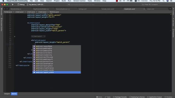Open macOS Spotlight search icon
The image size is (175, 98).
pyautogui.click(x=164, y=1)
